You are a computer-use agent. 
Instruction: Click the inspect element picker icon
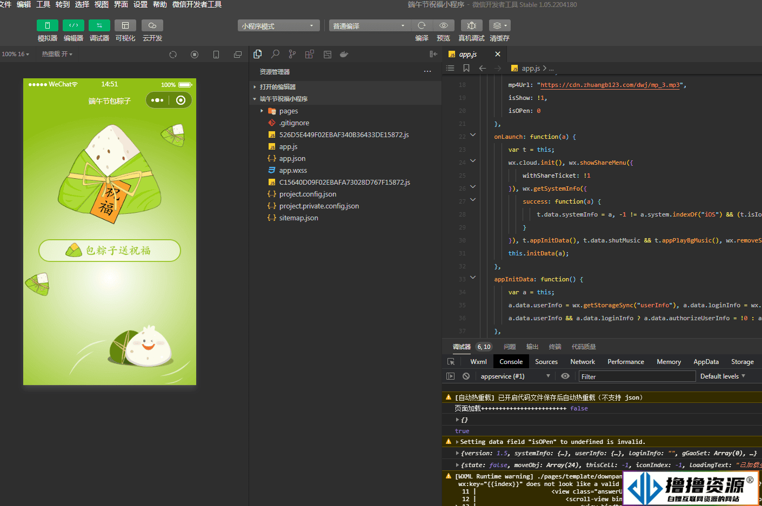tap(451, 362)
